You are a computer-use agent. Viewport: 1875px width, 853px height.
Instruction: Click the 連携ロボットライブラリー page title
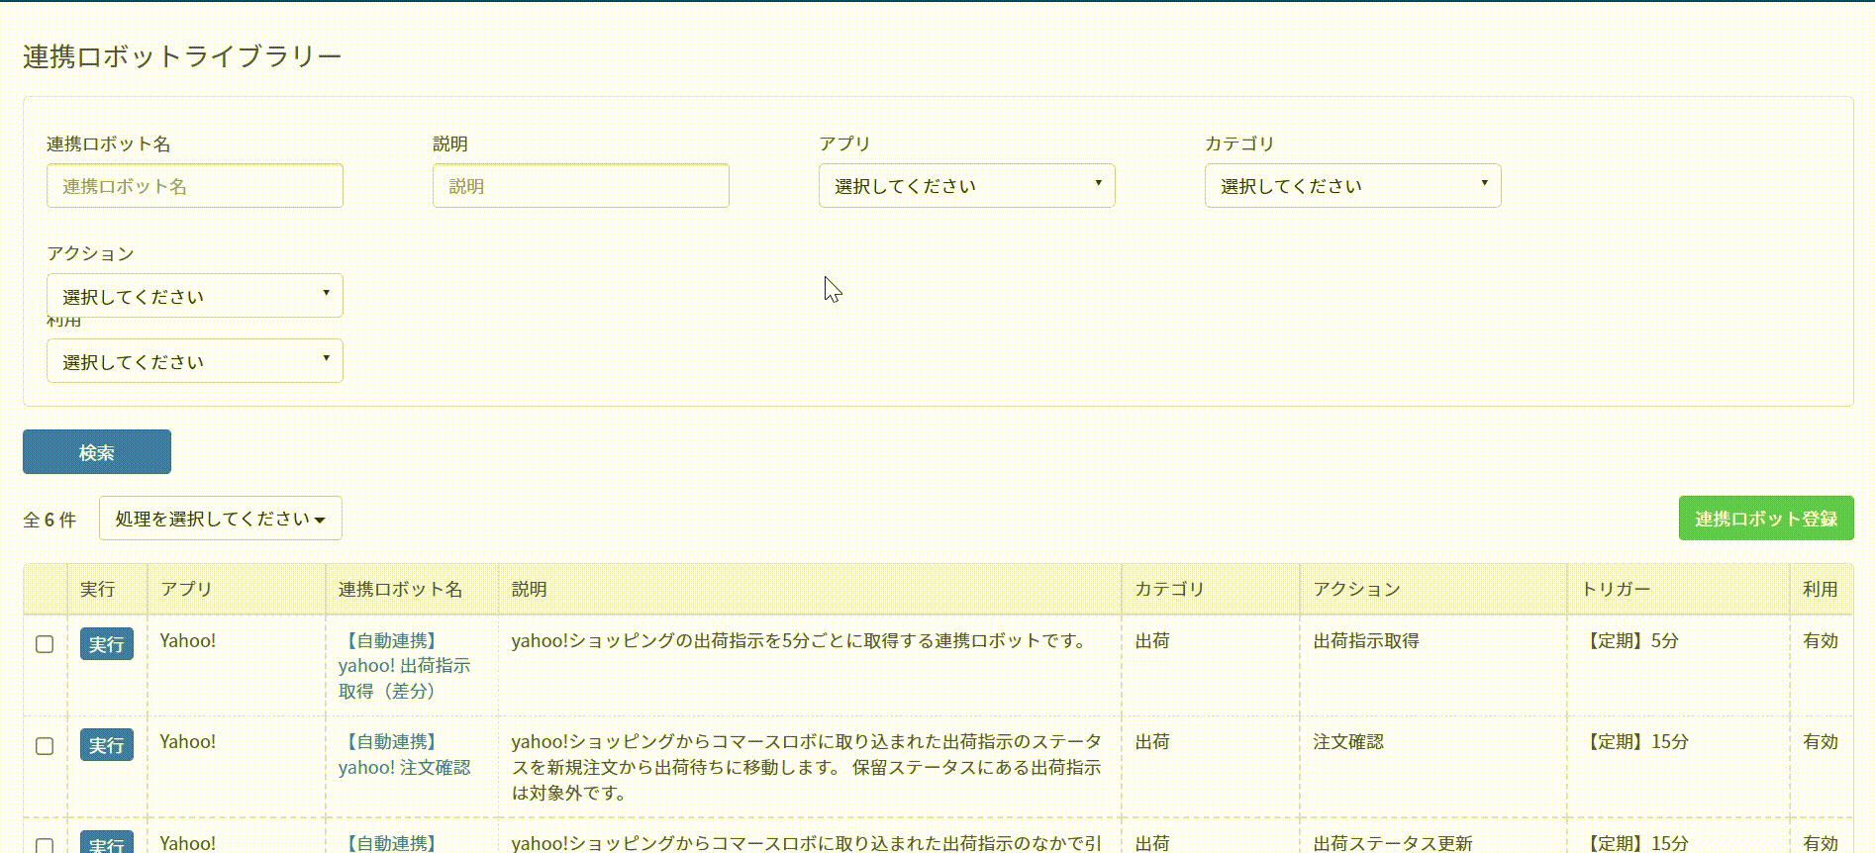[182, 56]
